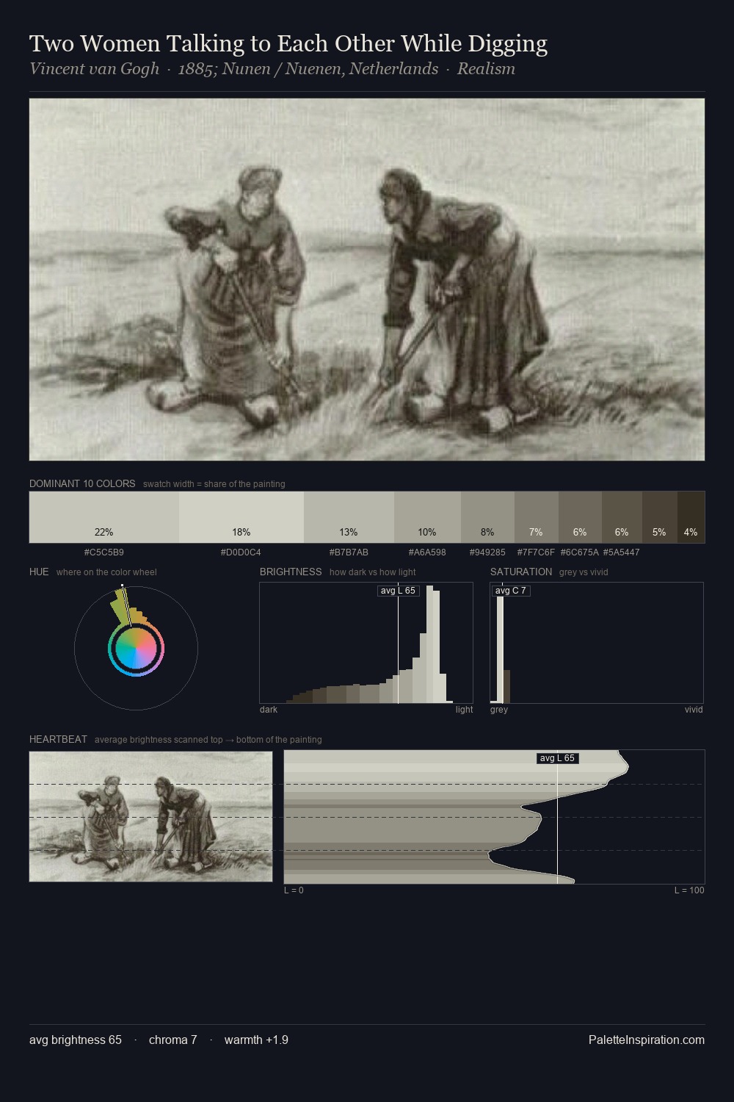This screenshot has width=734, height=1102.
Task: Click the saturation histogram chart
Action: [x=597, y=643]
